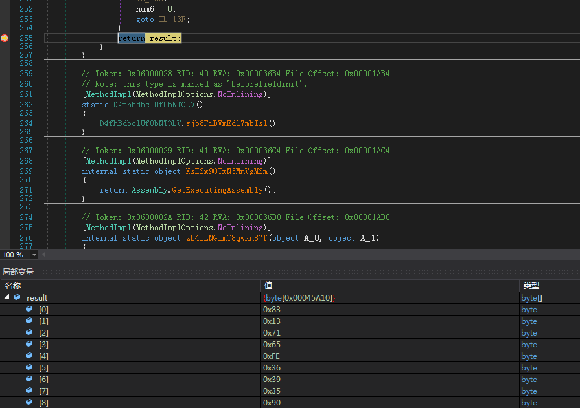This screenshot has height=408, width=580.
Task: Click the sjb8FiDVmEdl7mbIsl method call
Action: [x=226, y=123]
